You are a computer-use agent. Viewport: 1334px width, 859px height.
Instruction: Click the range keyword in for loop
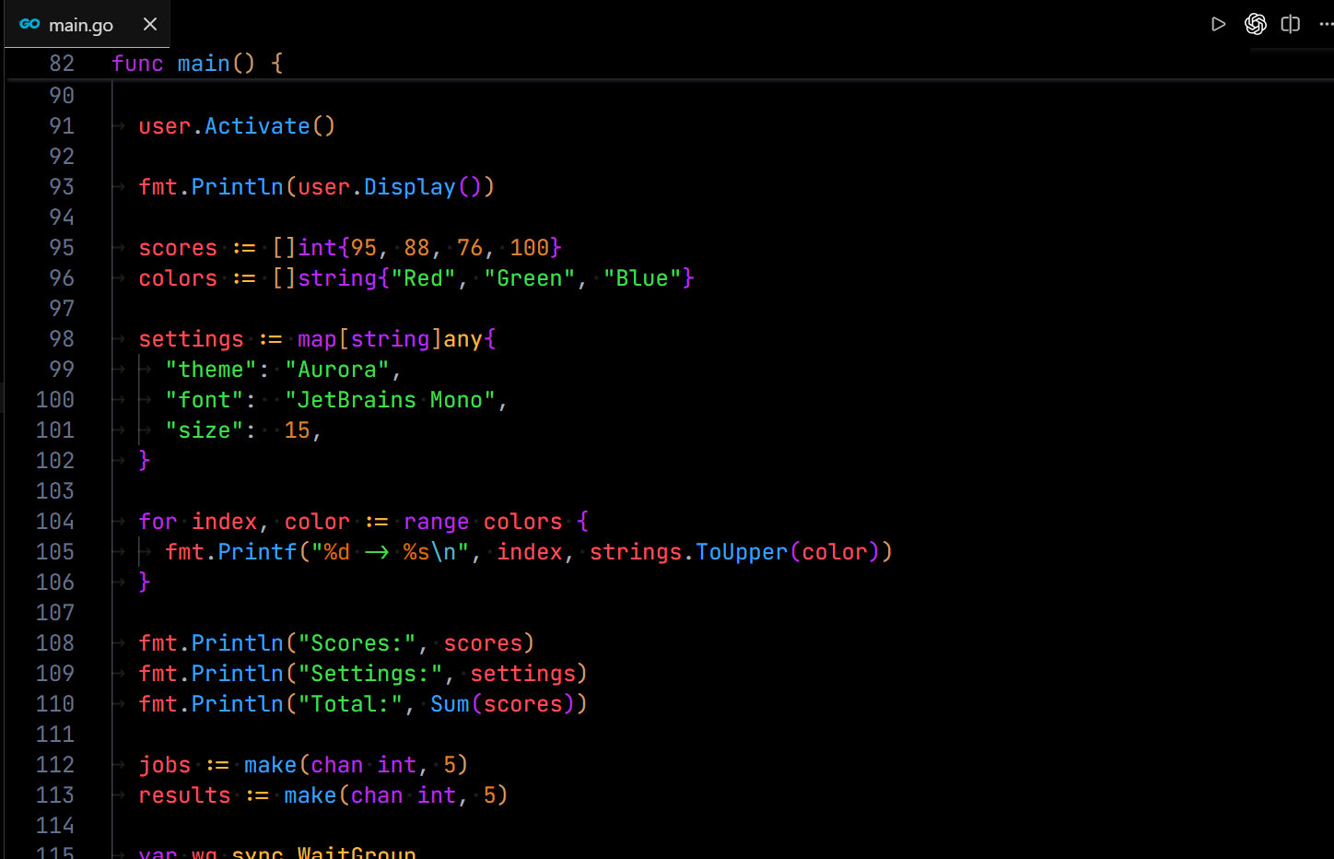click(x=437, y=522)
